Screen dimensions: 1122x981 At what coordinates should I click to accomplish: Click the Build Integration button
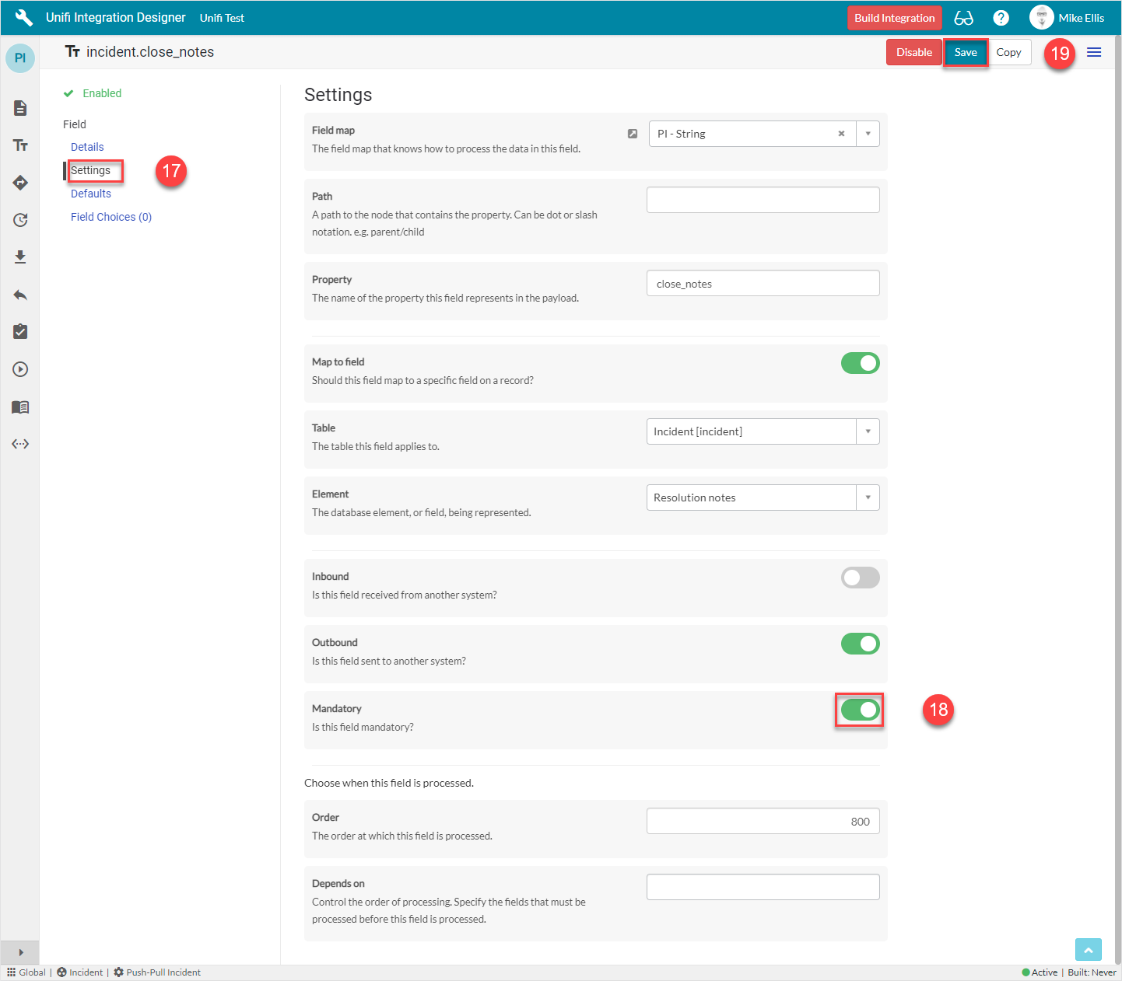click(894, 18)
